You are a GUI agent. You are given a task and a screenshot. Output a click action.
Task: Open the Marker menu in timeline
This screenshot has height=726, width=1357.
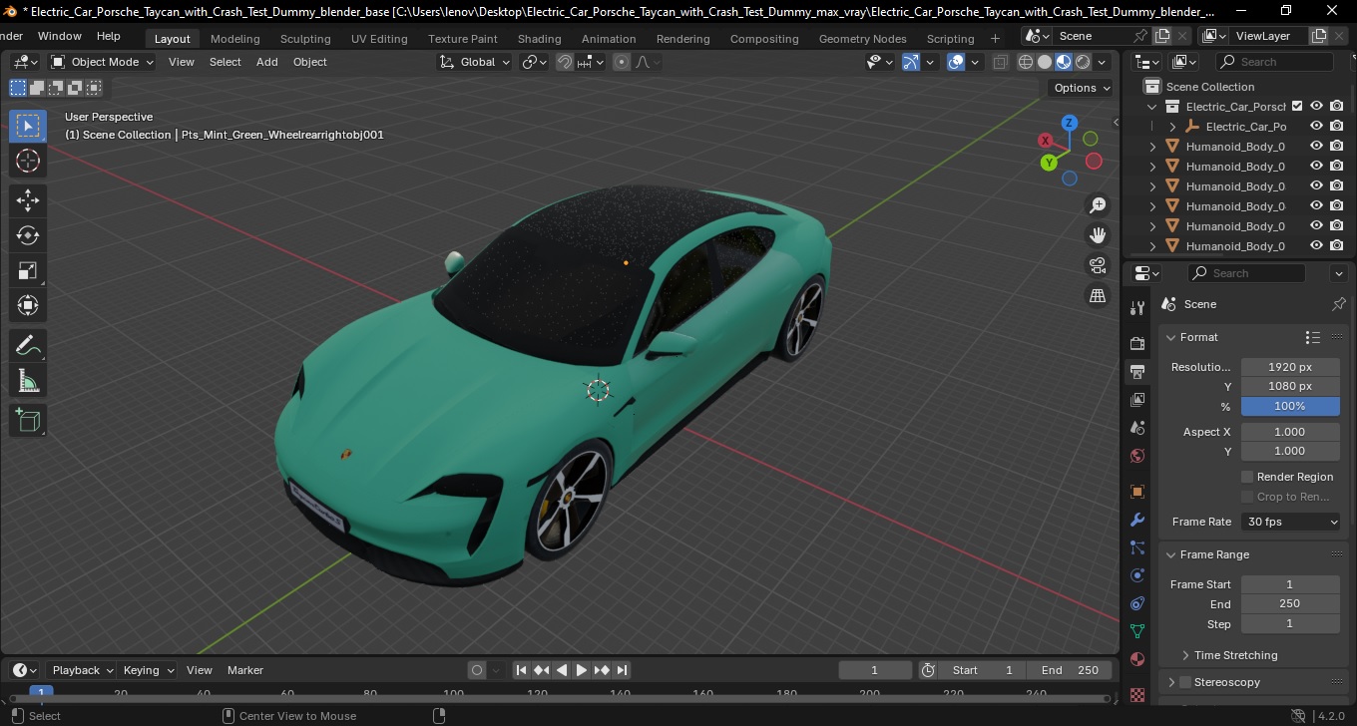pyautogui.click(x=245, y=670)
